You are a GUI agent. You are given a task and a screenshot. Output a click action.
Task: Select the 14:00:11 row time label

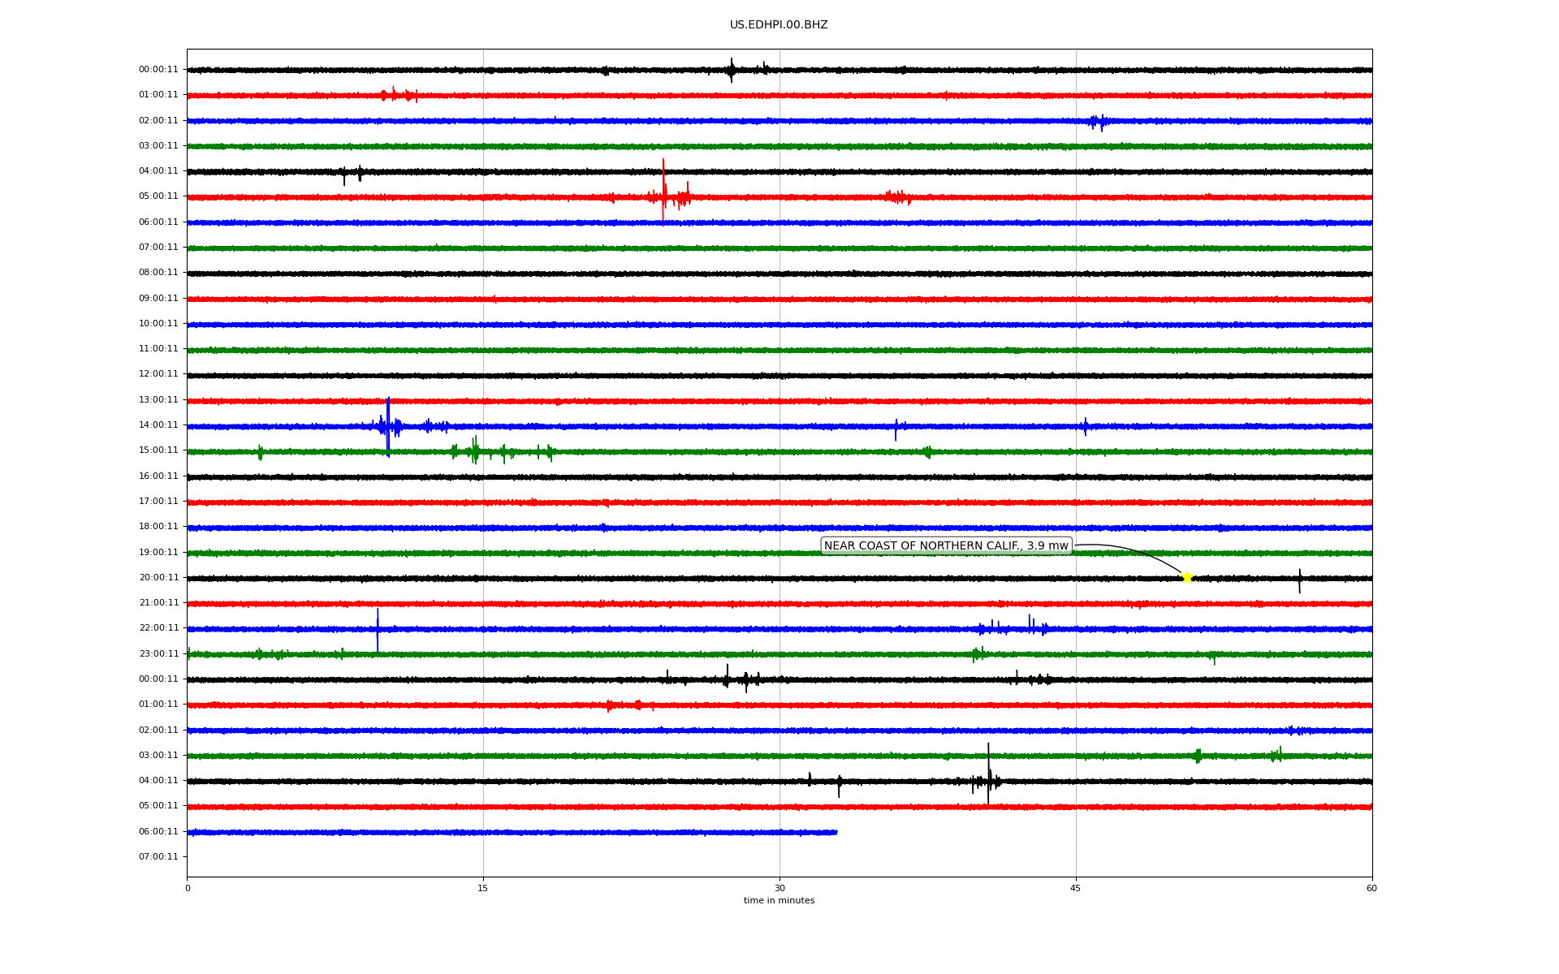coord(158,425)
